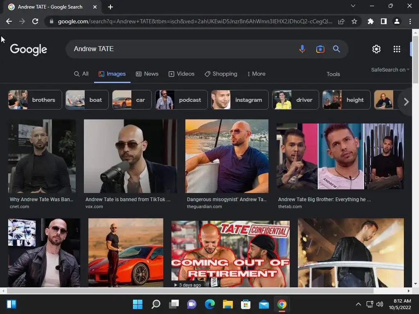Open the Windows Start menu
This screenshot has height=314, width=419.
click(x=137, y=304)
